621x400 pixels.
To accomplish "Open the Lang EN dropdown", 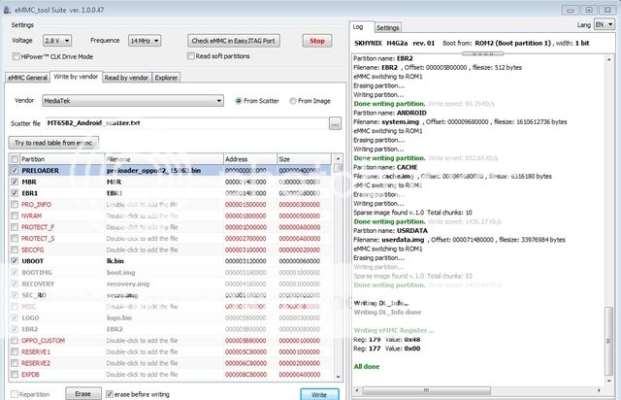I will (604, 25).
